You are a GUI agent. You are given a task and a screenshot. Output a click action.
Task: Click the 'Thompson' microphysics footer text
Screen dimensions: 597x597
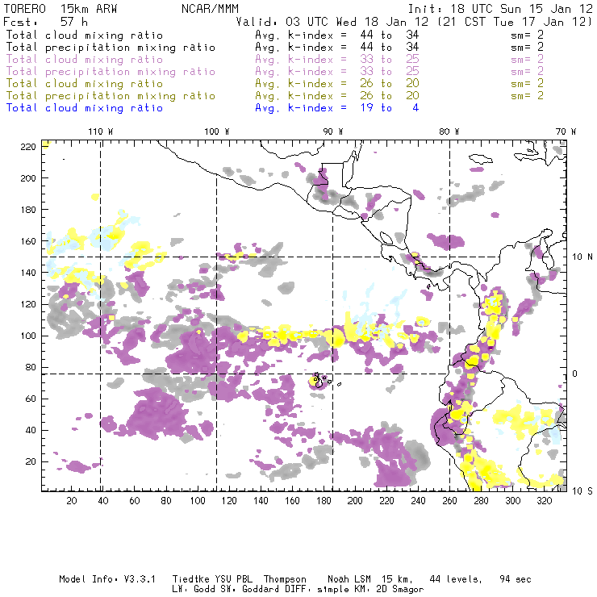pos(285,579)
